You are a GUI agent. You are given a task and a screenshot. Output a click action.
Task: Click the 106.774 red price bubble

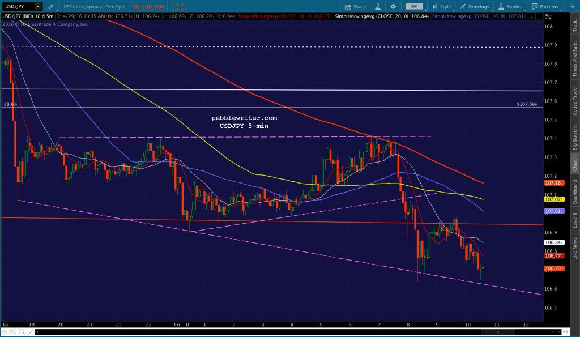(x=554, y=255)
